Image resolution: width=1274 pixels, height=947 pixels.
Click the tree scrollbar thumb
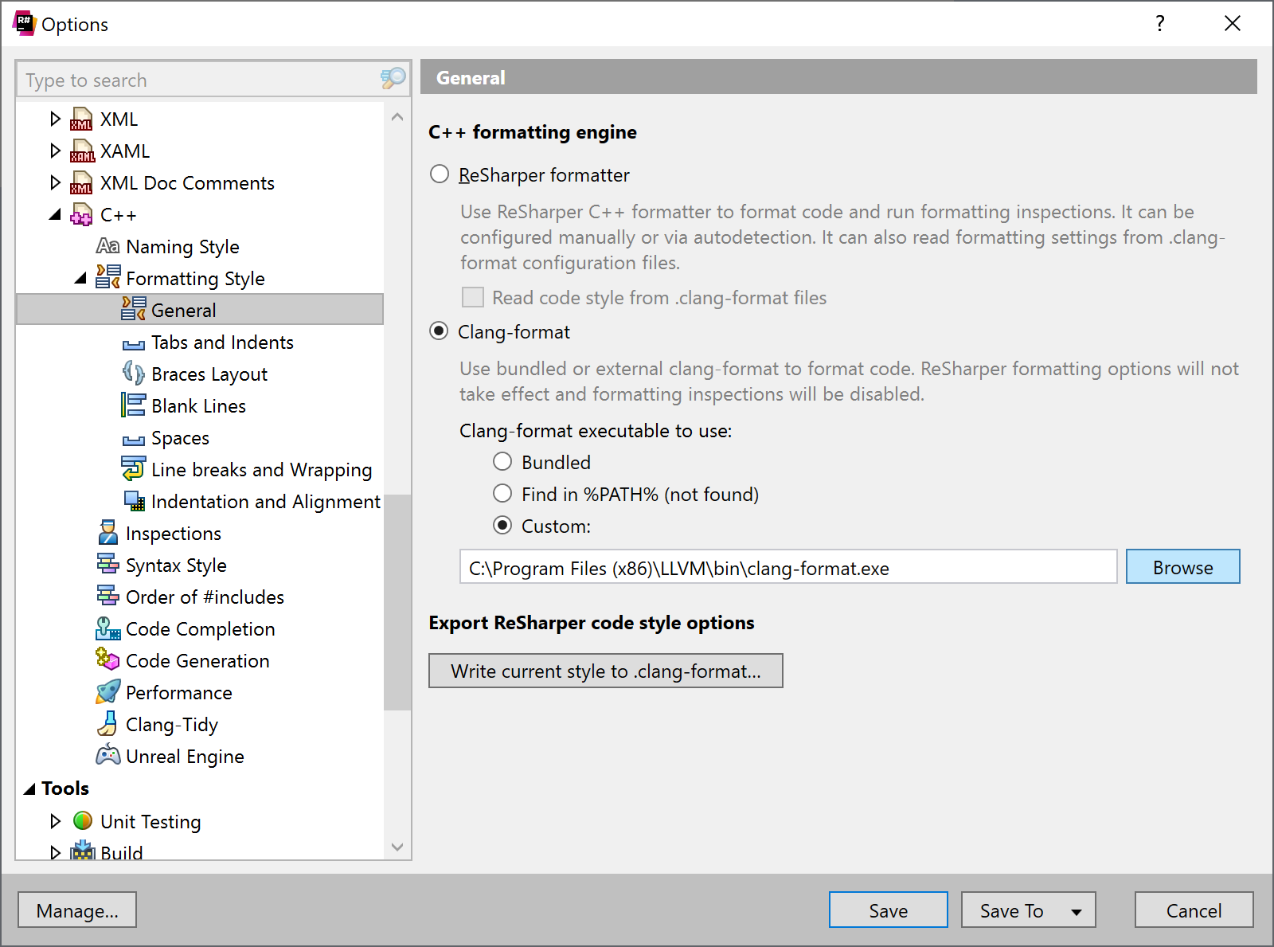pos(397,601)
